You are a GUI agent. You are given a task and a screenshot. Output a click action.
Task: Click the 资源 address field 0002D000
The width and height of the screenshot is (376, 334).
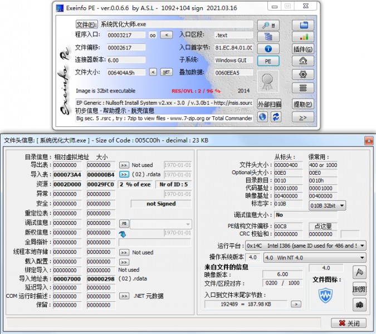[67, 184]
